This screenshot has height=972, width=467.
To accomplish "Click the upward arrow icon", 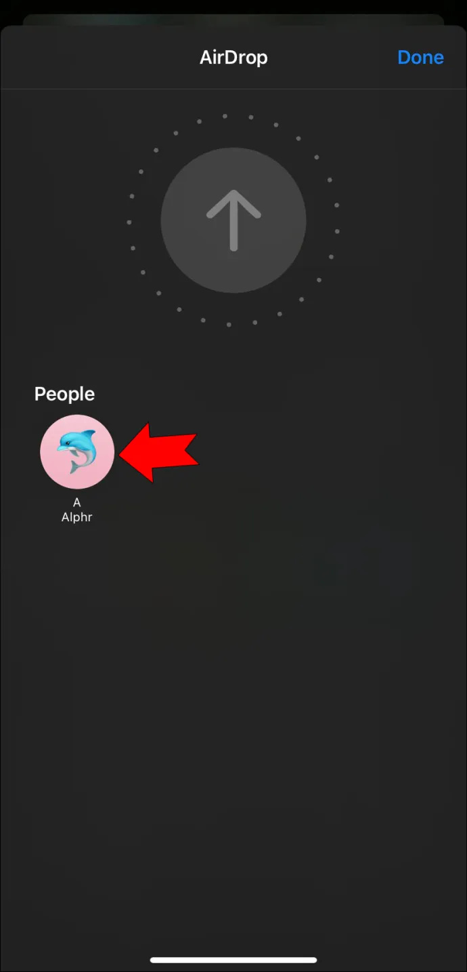I will [x=234, y=220].
